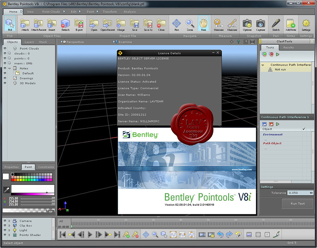The height and width of the screenshot is (248, 317).
Task: Expand the Point Clouds ribbon arrow
Action: point(64,11)
